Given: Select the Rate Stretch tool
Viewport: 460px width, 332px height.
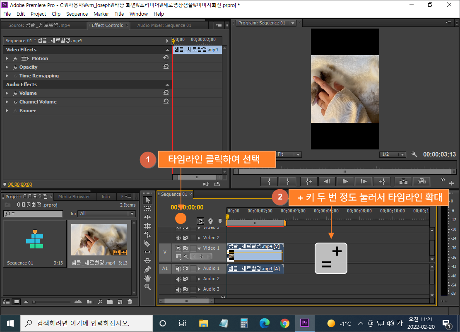Looking at the screenshot, I should 147,235.
